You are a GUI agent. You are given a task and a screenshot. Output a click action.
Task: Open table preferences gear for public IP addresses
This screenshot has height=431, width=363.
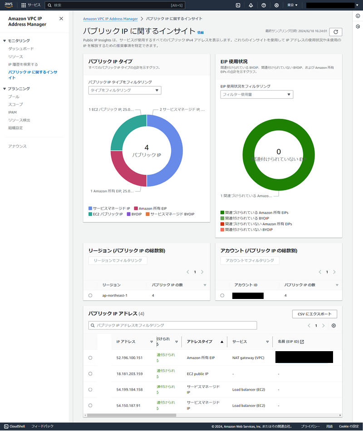click(x=334, y=325)
